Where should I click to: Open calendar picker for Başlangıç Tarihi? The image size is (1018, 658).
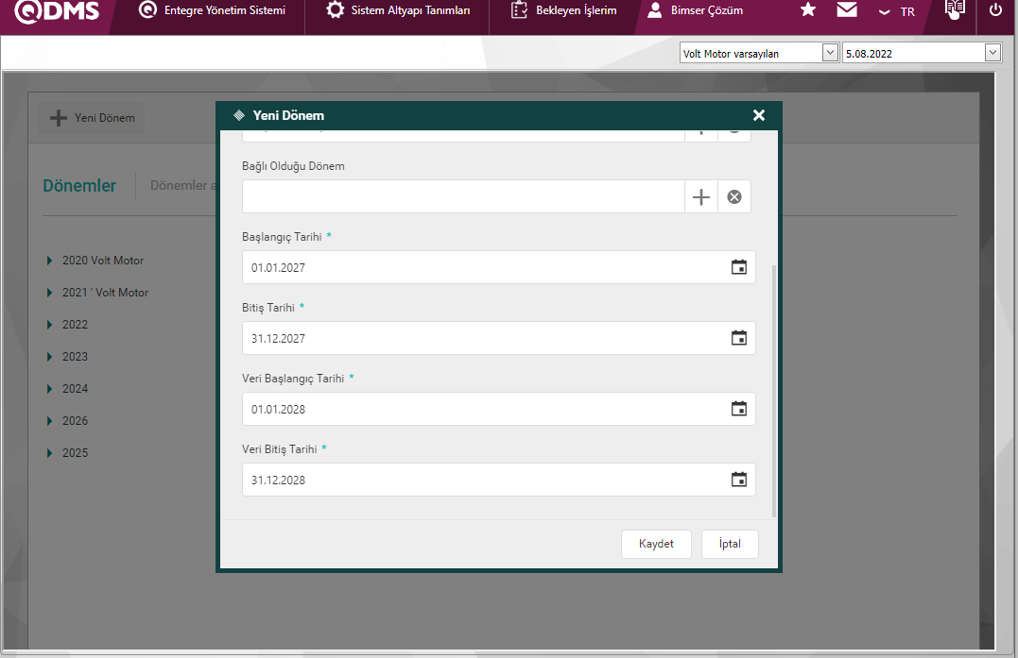(739, 267)
